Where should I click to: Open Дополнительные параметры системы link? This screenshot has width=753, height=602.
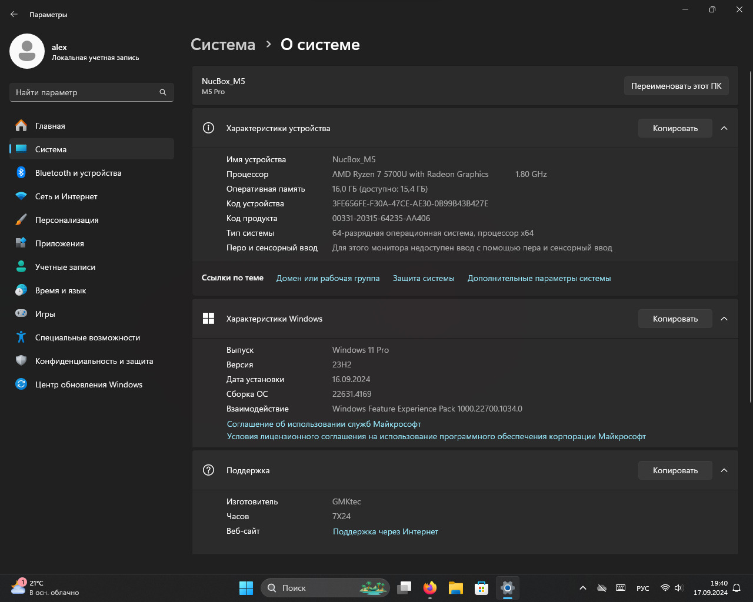point(539,278)
